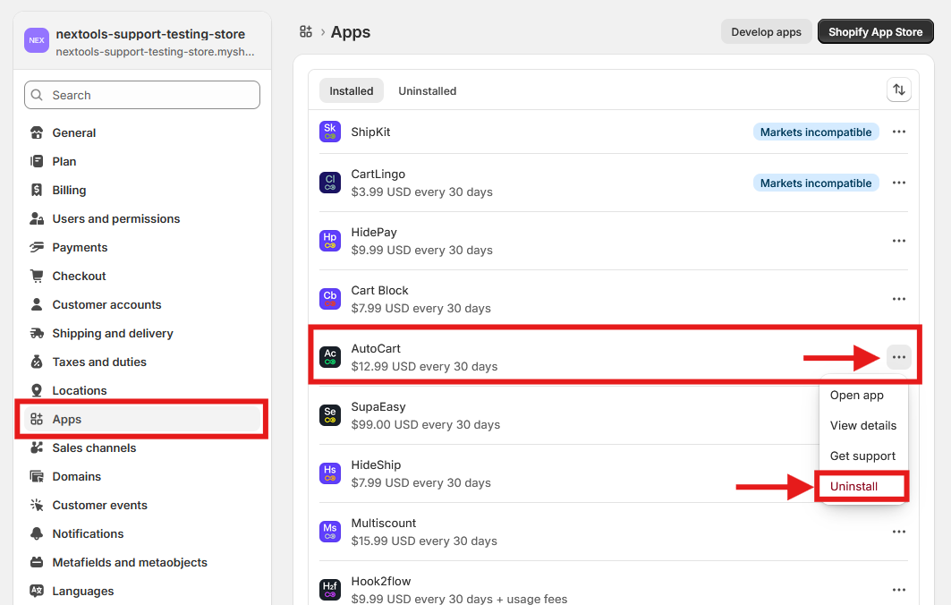
Task: Click the AutoCart app icon
Action: [330, 357]
